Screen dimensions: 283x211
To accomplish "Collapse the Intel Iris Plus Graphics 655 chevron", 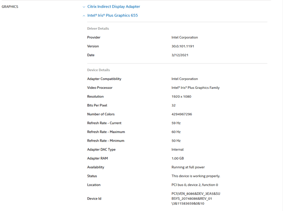I will [84, 16].
